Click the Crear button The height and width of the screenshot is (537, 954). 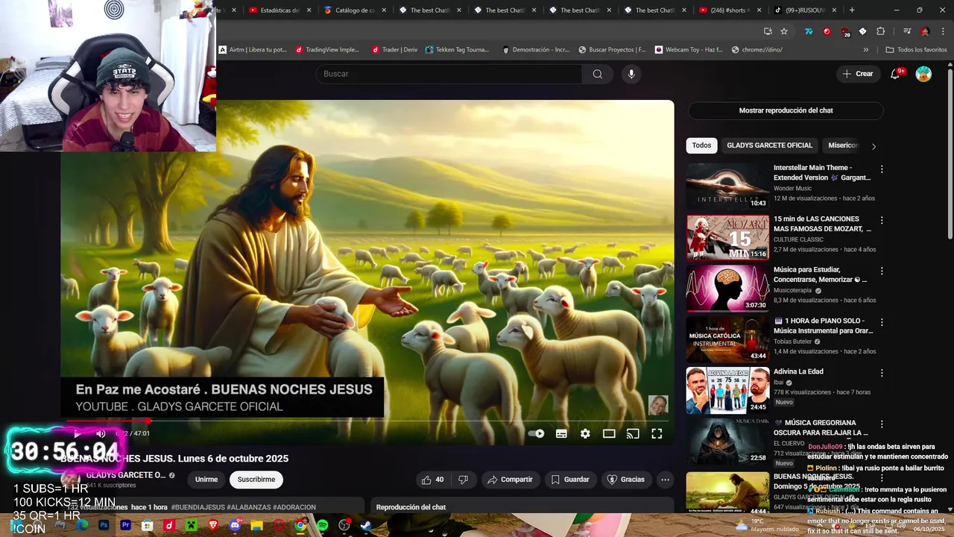tap(857, 74)
